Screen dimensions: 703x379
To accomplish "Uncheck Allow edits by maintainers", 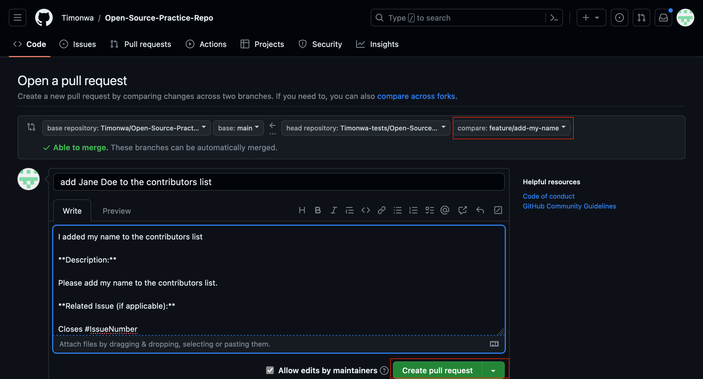I will pyautogui.click(x=270, y=370).
